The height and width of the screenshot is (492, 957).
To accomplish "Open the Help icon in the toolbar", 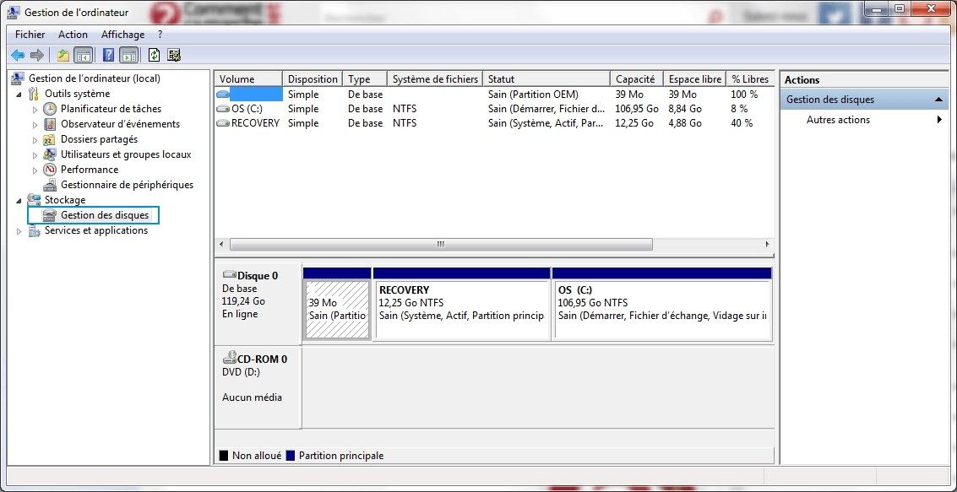I will pos(107,54).
